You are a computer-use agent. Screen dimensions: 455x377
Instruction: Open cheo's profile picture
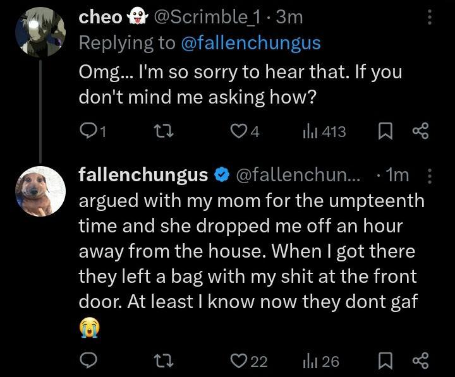(40, 30)
